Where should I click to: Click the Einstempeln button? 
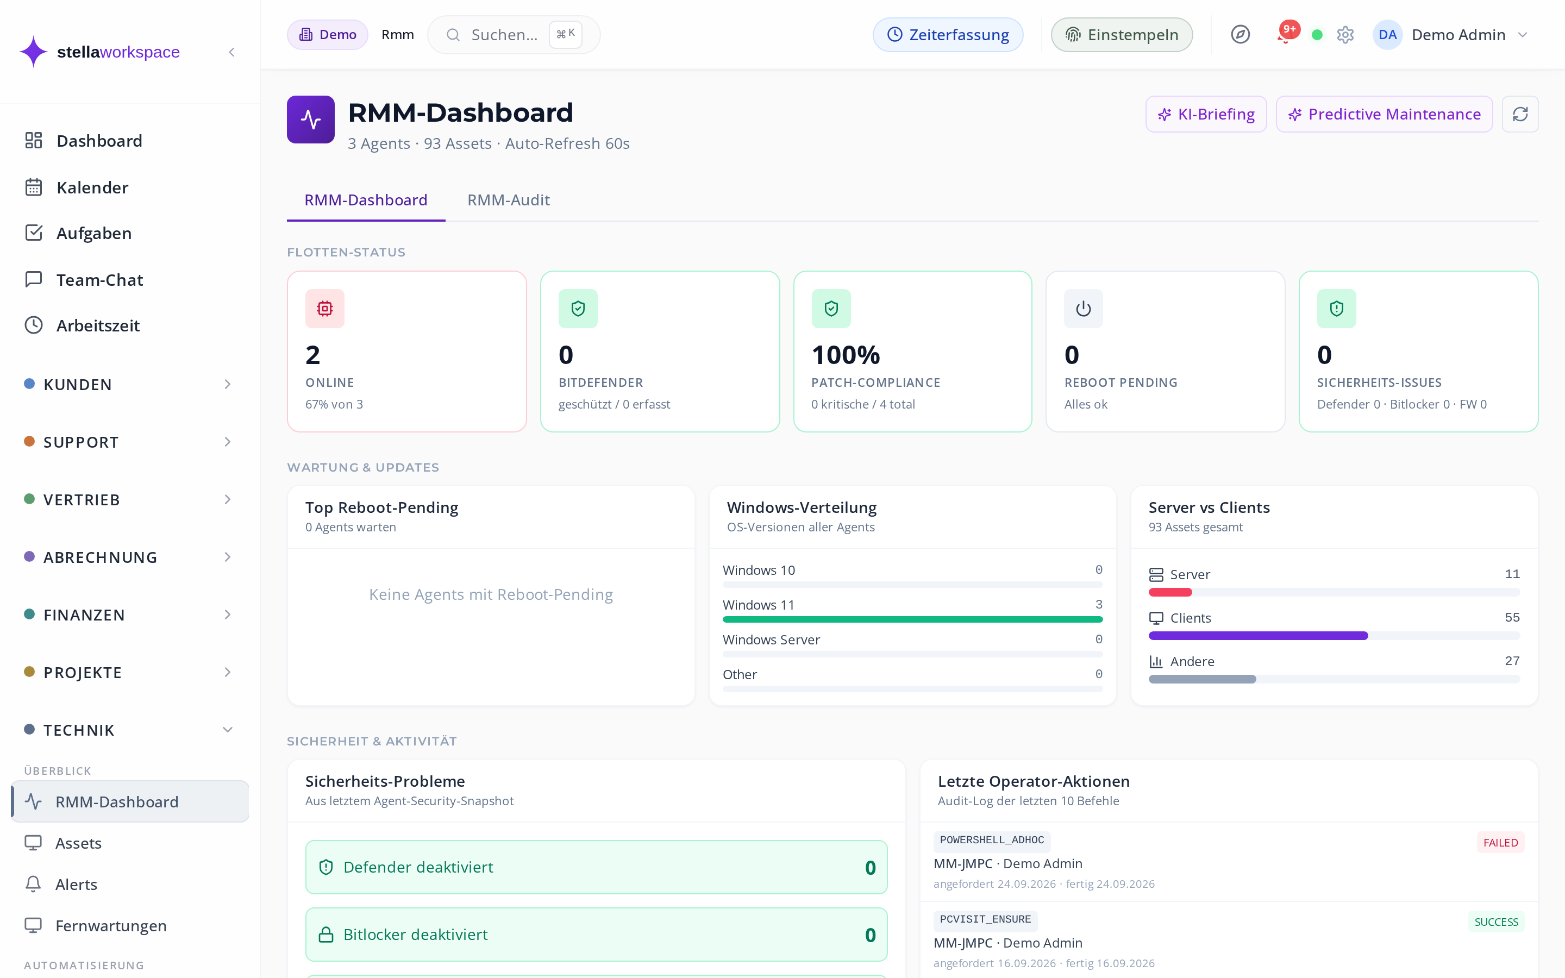coord(1122,35)
